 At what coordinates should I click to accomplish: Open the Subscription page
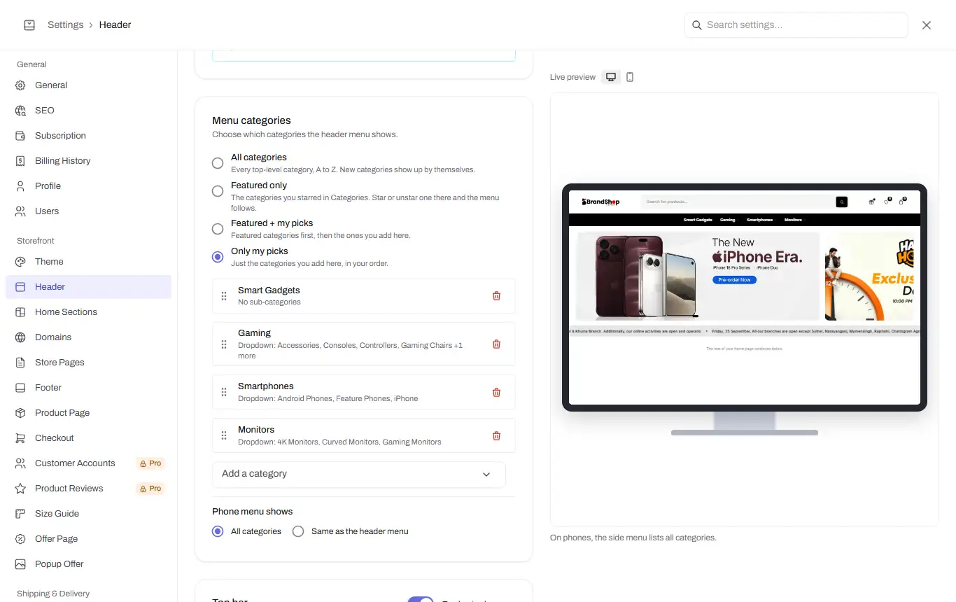[88, 136]
